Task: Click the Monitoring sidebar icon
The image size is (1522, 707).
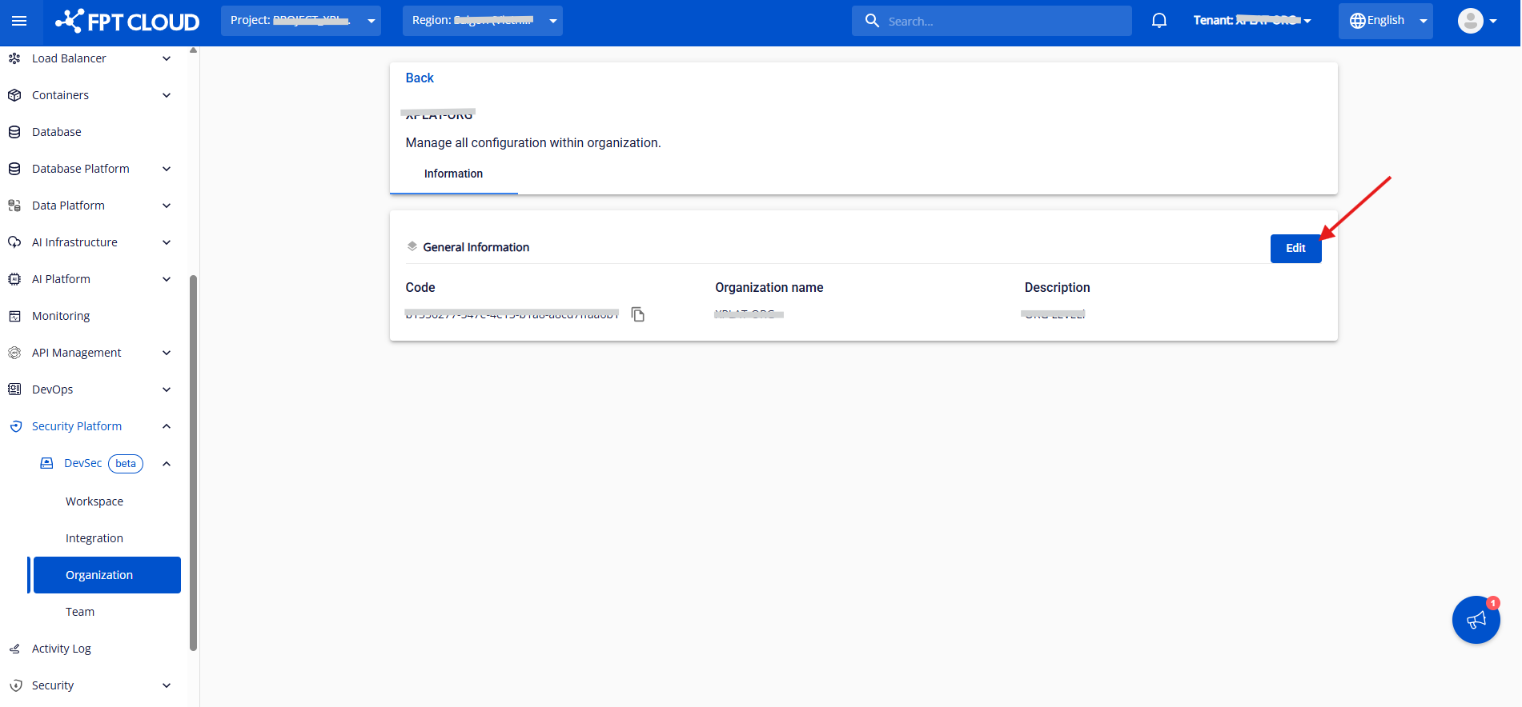Action: 14,316
